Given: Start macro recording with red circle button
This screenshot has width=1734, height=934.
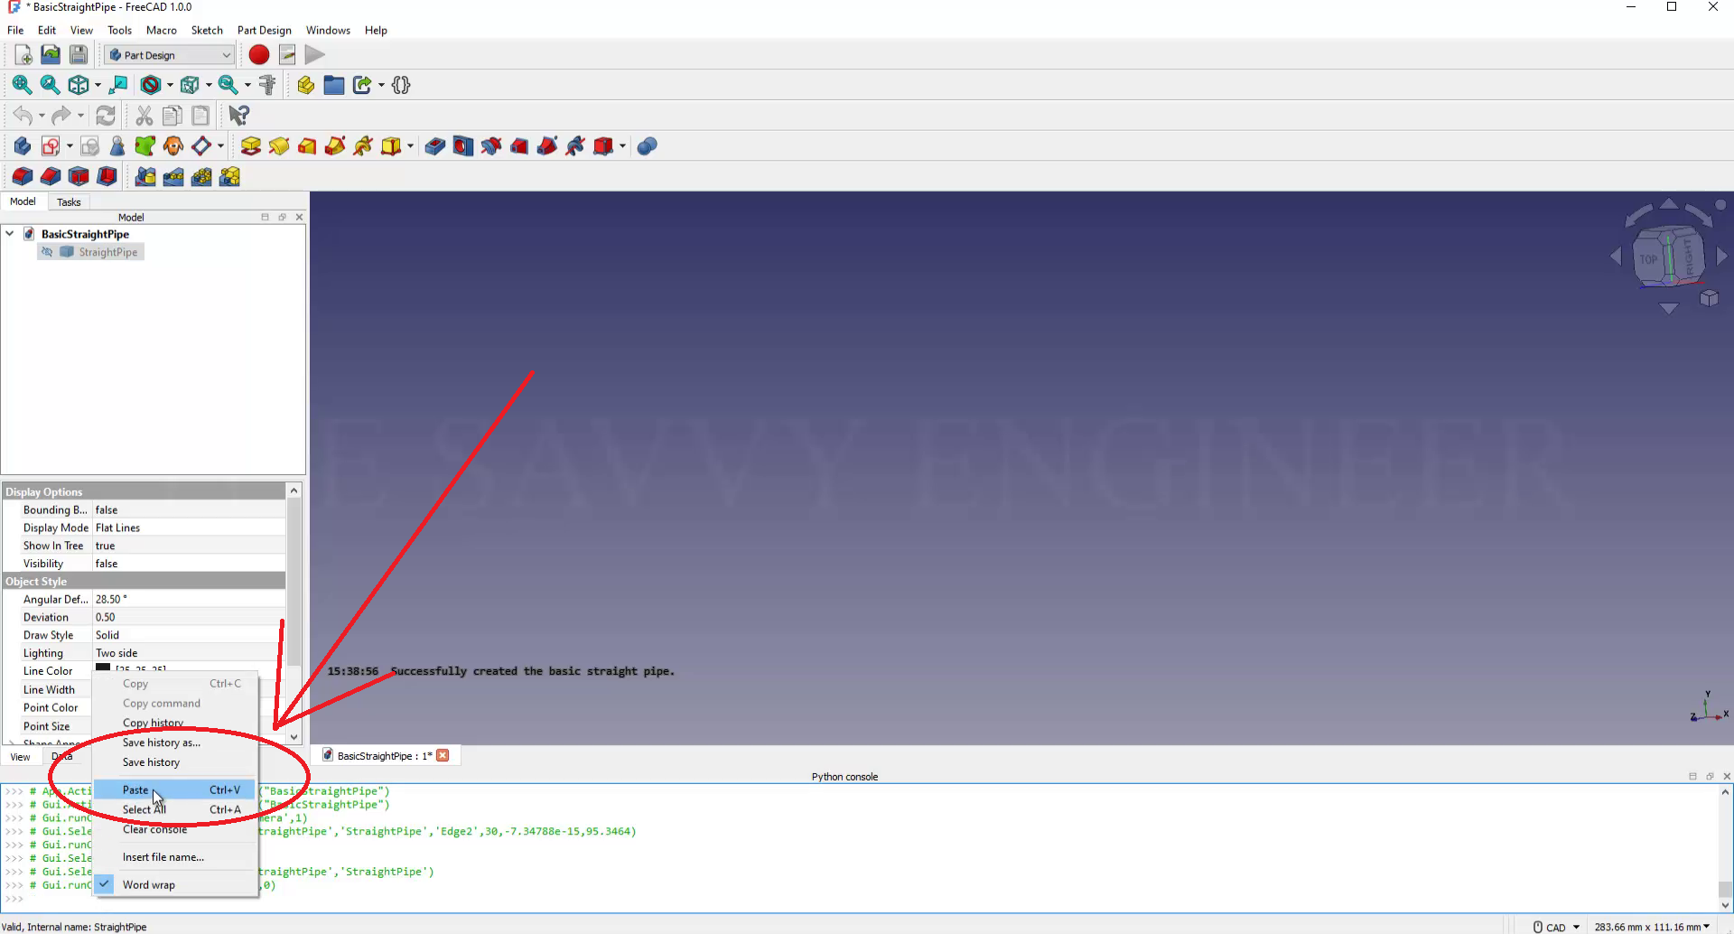Looking at the screenshot, I should pyautogui.click(x=259, y=55).
